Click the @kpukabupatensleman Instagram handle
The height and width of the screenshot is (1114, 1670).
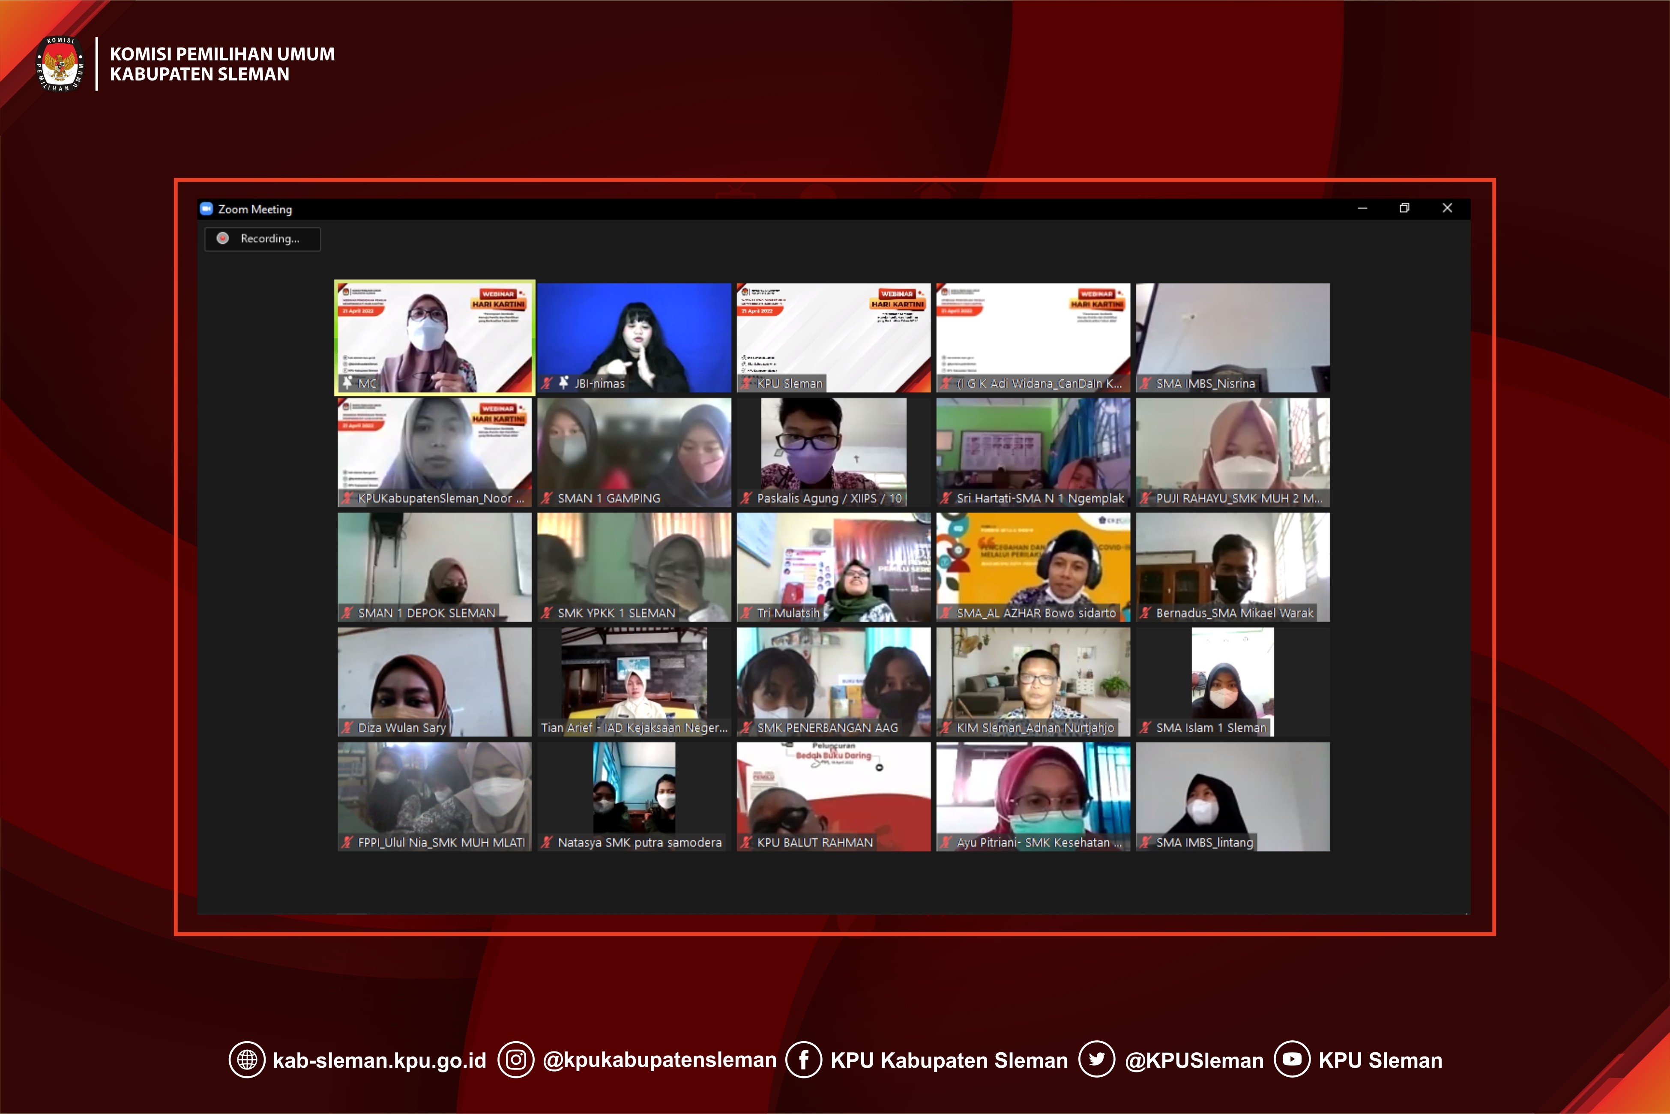tap(659, 1060)
